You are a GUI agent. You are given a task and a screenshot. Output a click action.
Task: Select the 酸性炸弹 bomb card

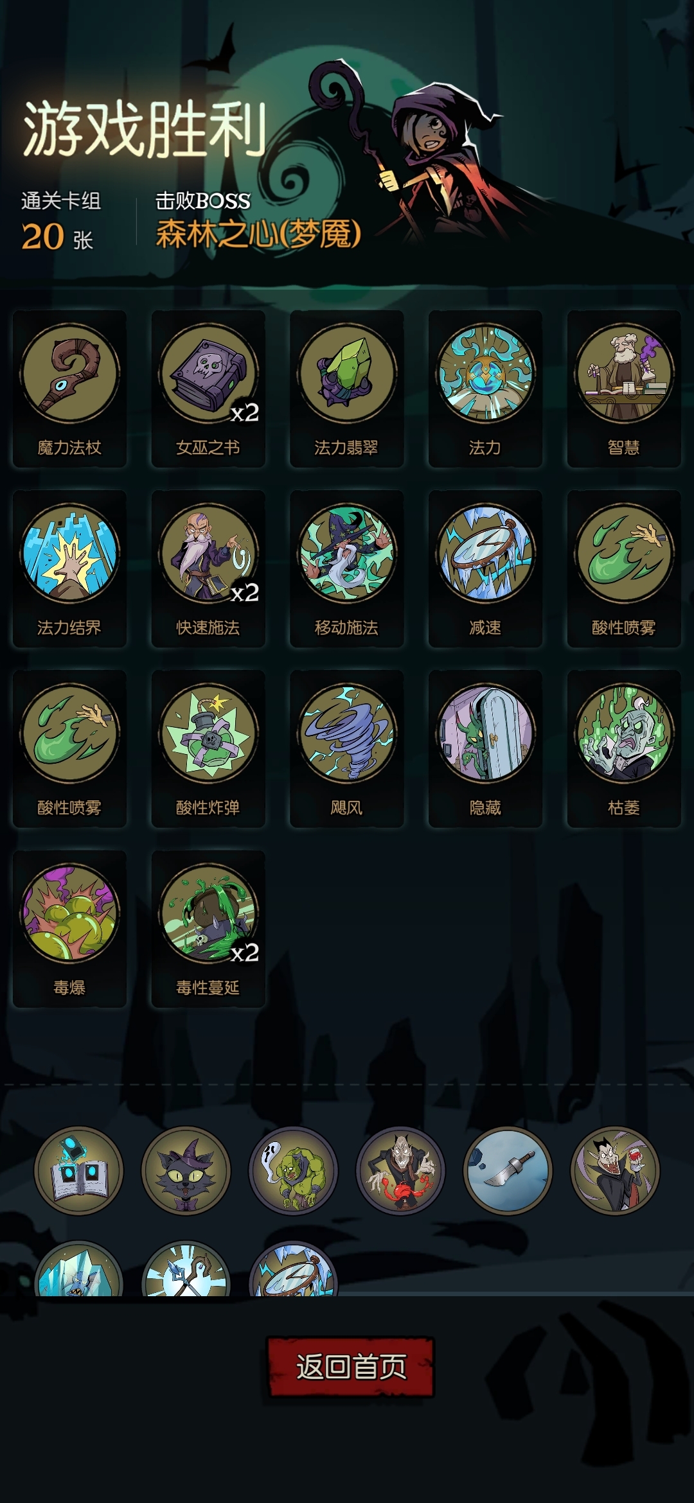click(208, 748)
